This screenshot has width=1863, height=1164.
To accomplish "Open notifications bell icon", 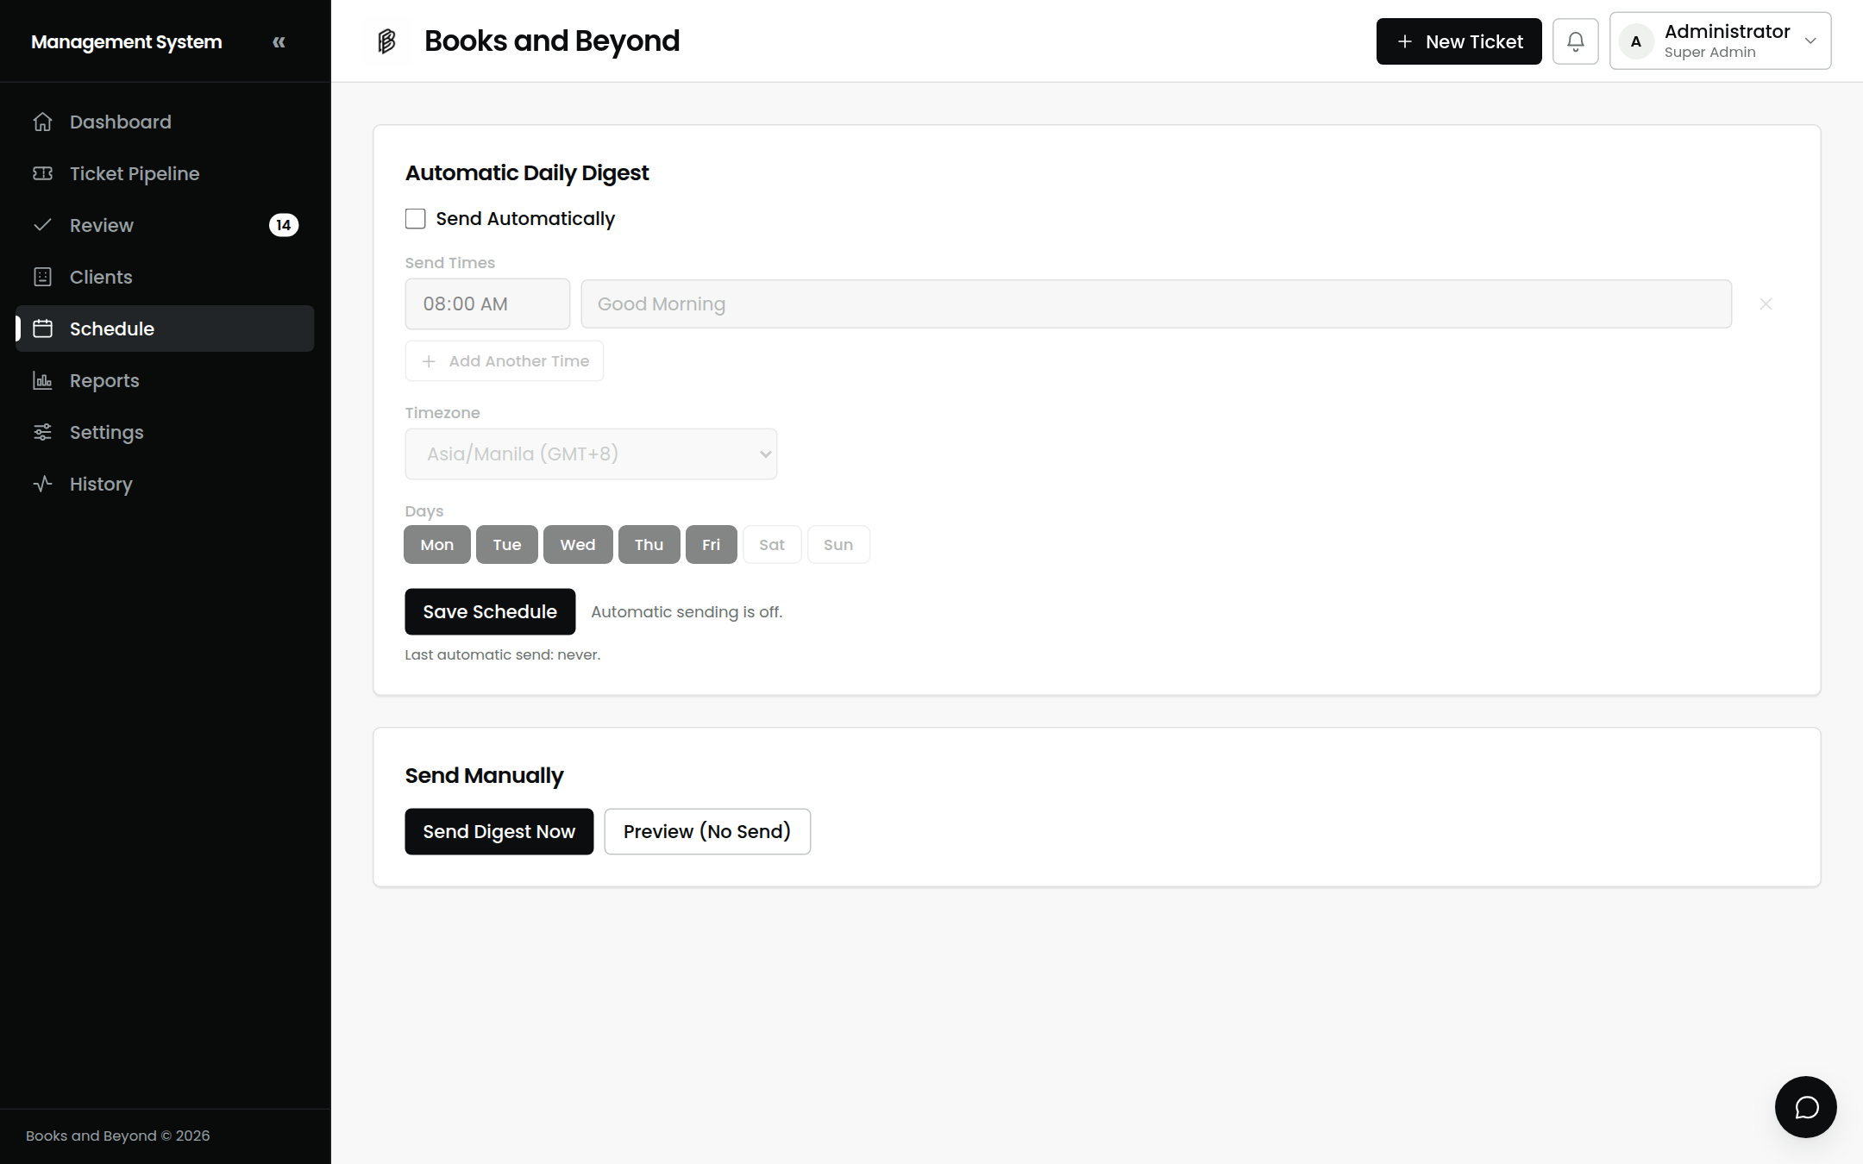I will tap(1576, 41).
